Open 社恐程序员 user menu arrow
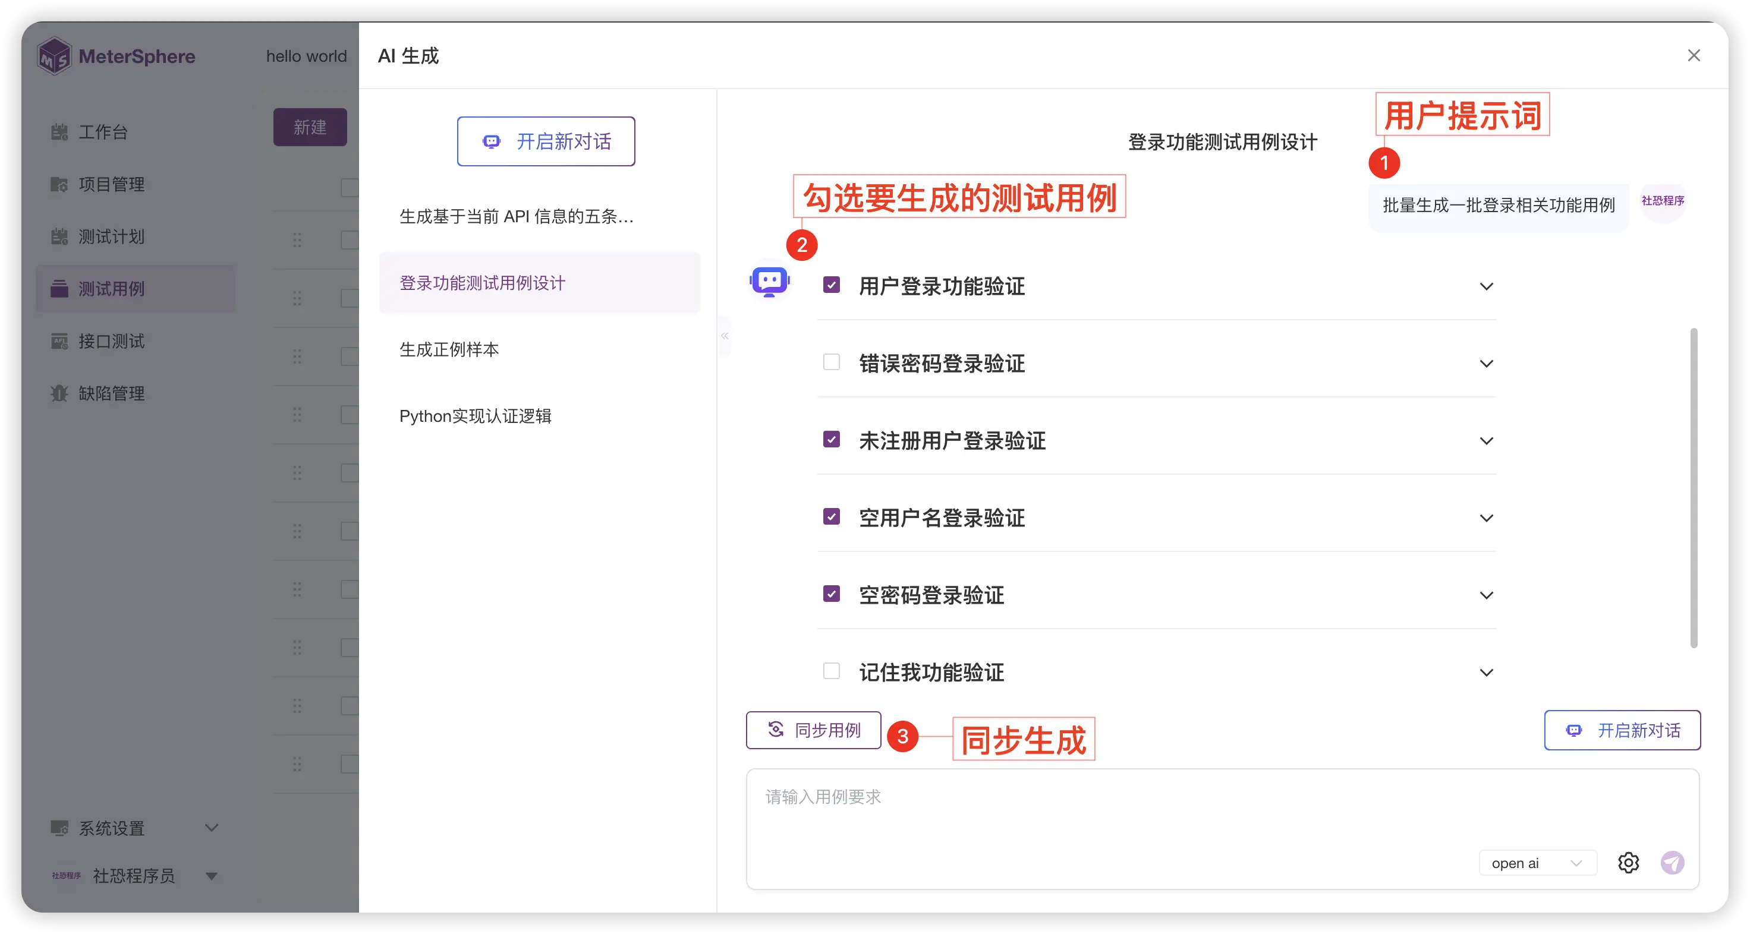The width and height of the screenshot is (1750, 934). [212, 876]
